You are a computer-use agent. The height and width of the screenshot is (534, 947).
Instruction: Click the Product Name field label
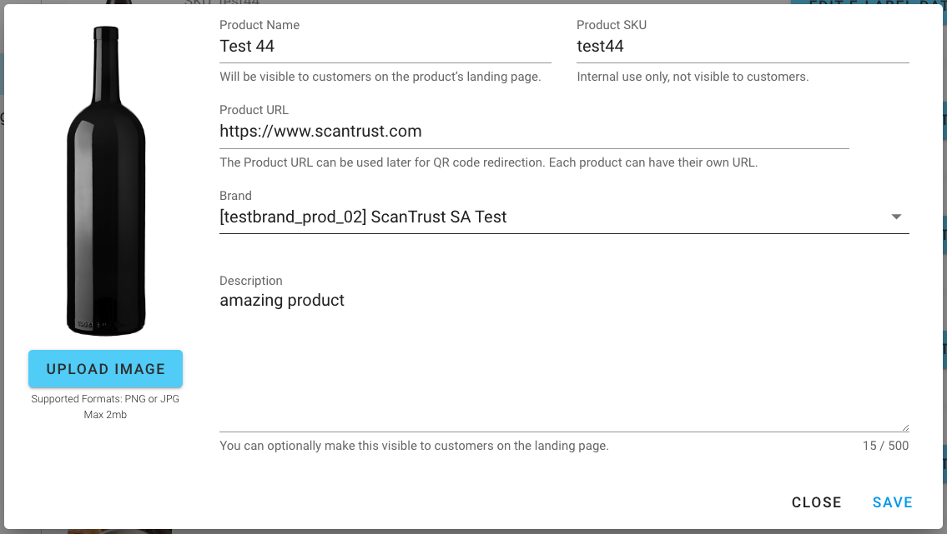coord(259,25)
